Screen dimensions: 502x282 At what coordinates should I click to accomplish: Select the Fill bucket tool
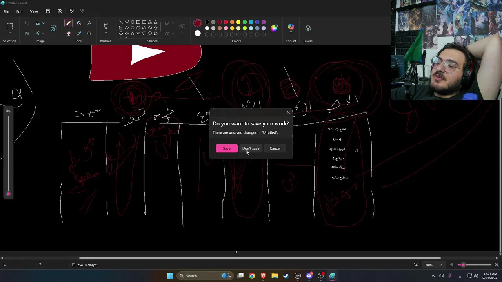[79, 23]
